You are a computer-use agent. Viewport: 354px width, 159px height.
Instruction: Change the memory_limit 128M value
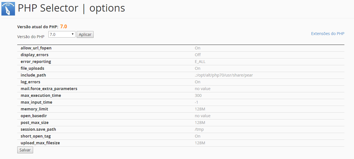[x=200, y=109]
